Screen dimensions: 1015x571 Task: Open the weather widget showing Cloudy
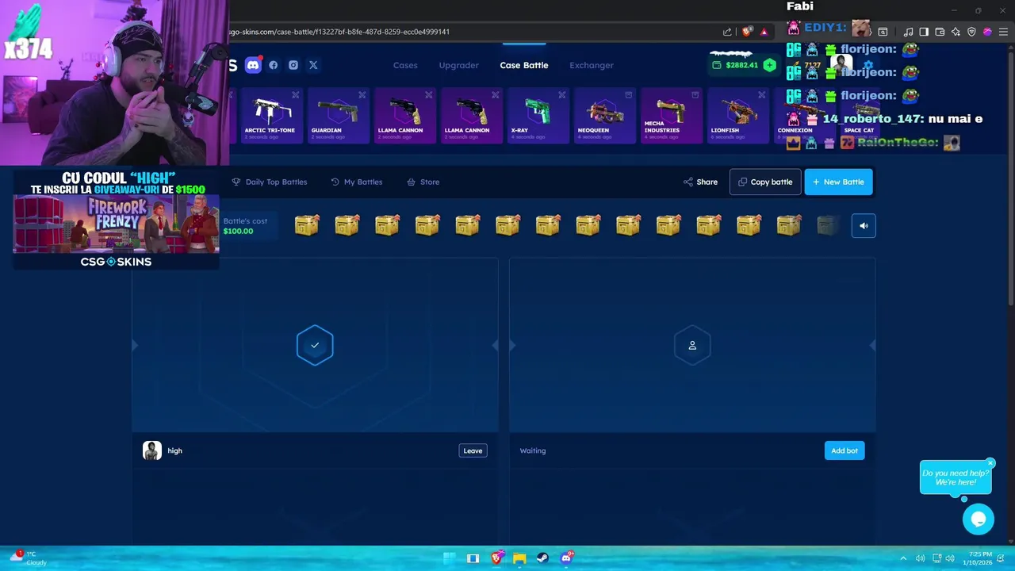tap(28, 558)
